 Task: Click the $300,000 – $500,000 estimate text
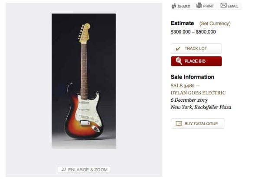[x=193, y=32]
